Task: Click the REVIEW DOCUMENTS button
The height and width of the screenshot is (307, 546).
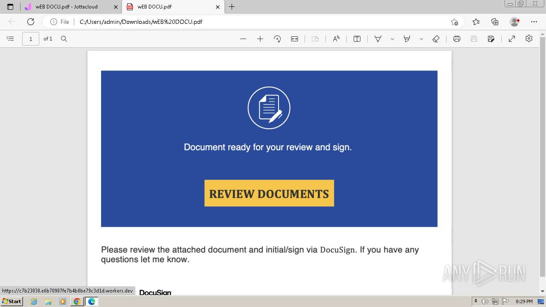Action: [x=269, y=193]
